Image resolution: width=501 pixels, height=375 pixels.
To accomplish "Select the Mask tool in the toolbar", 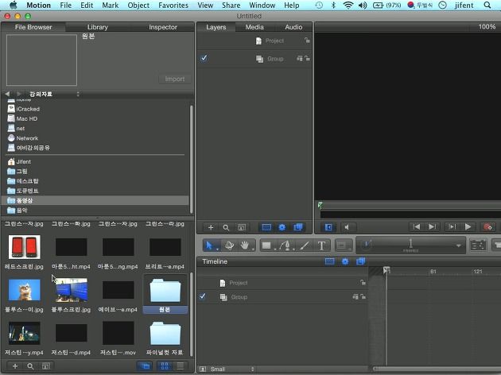I will [342, 245].
